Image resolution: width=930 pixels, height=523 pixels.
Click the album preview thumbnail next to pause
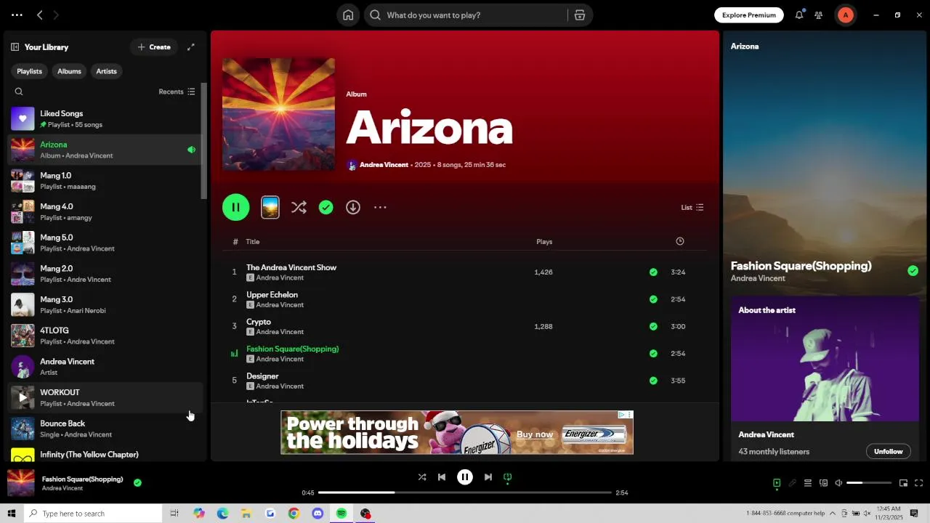(270, 208)
